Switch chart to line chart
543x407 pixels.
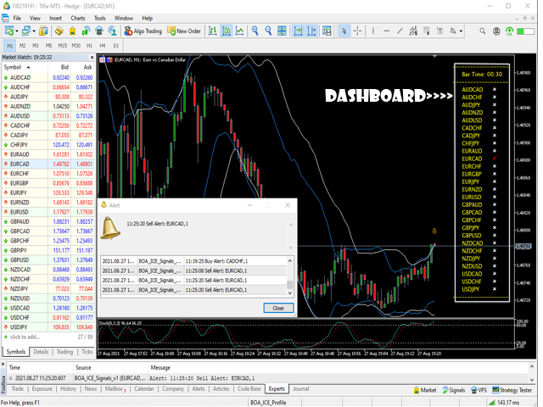[x=239, y=31]
